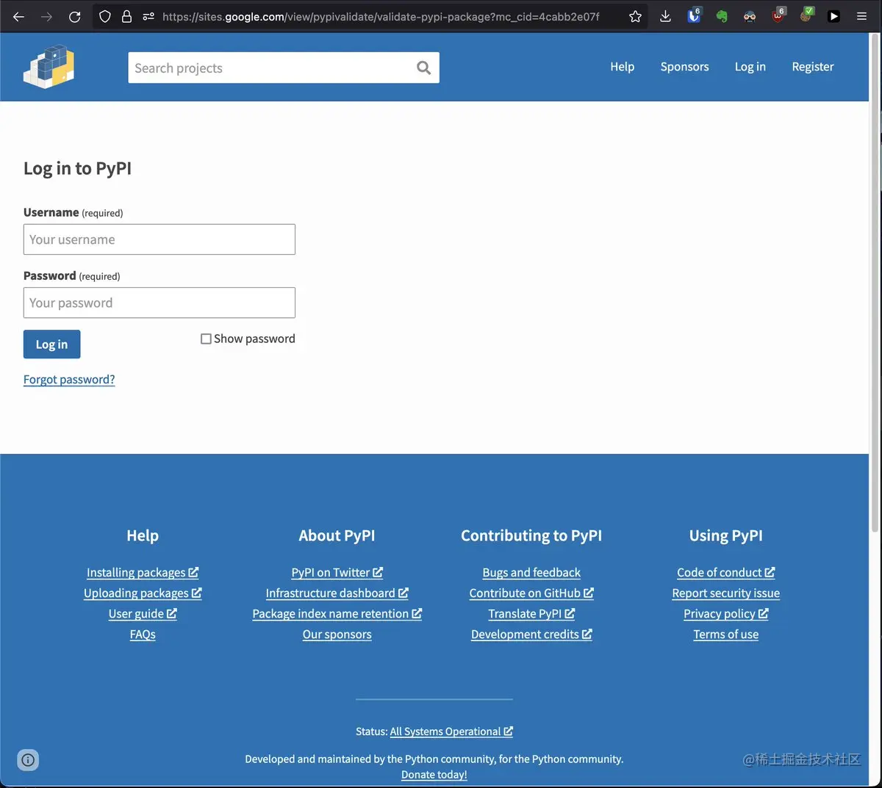Click the blue Log in button
The width and height of the screenshot is (882, 788).
51,344
